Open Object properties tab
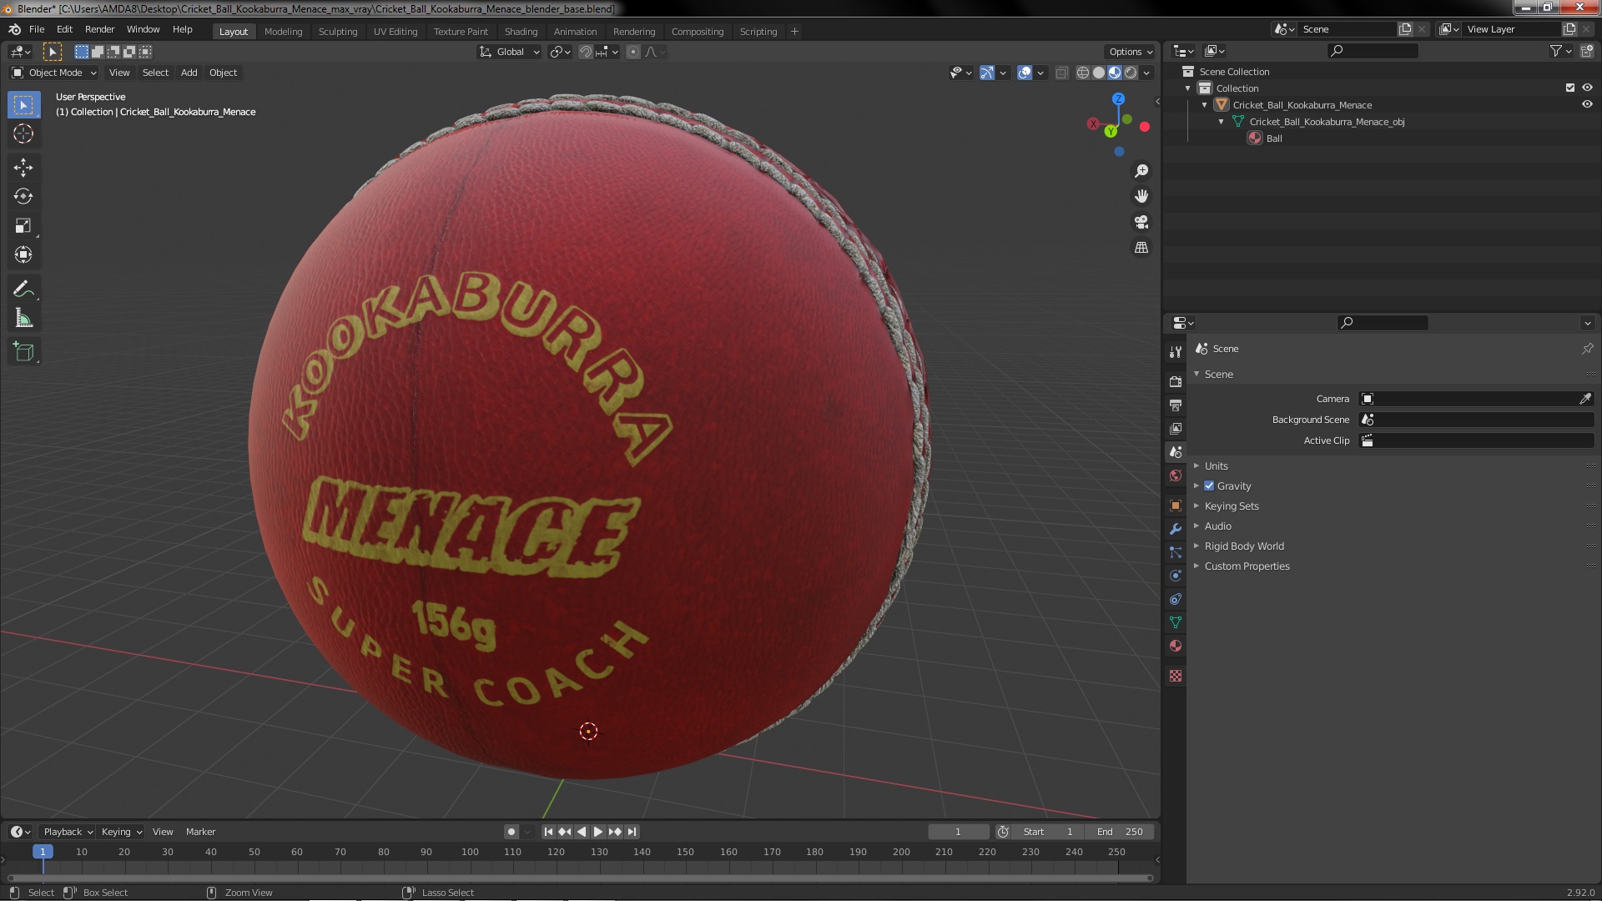Viewport: 1602px width, 901px height. tap(1176, 506)
